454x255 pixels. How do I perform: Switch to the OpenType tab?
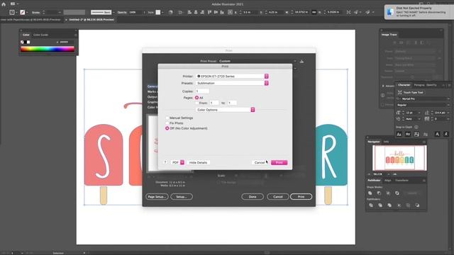point(431,85)
